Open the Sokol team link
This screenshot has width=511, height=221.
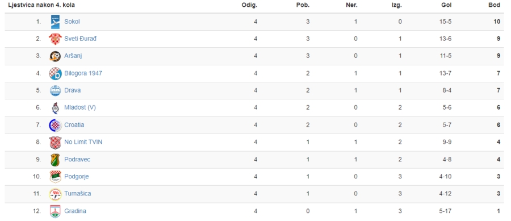[x=72, y=22]
